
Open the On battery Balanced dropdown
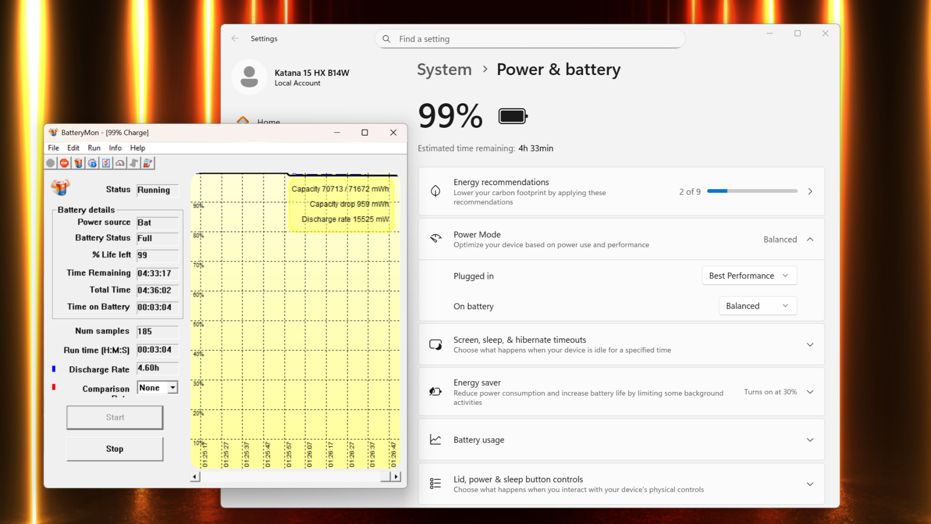[x=757, y=306]
